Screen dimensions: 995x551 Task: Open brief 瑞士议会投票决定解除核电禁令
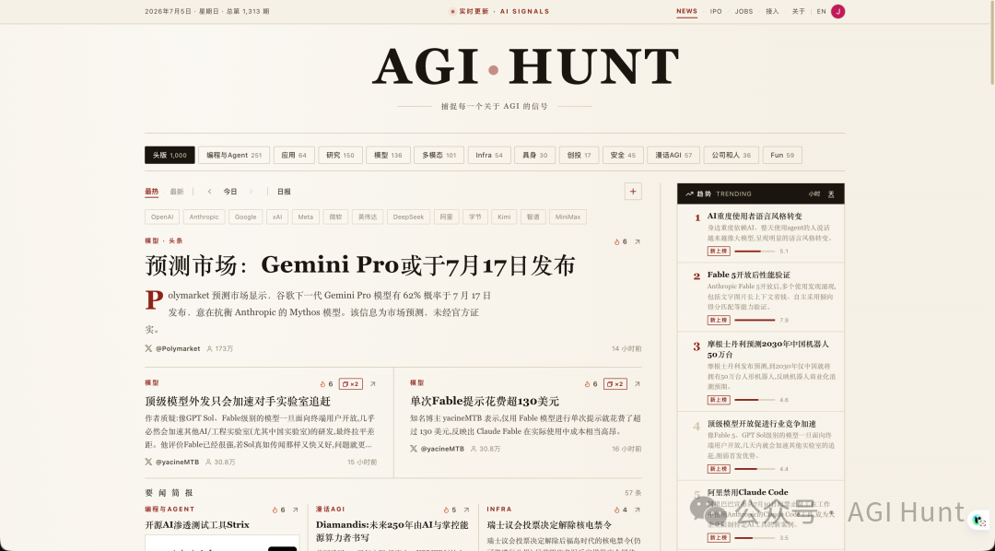549,525
